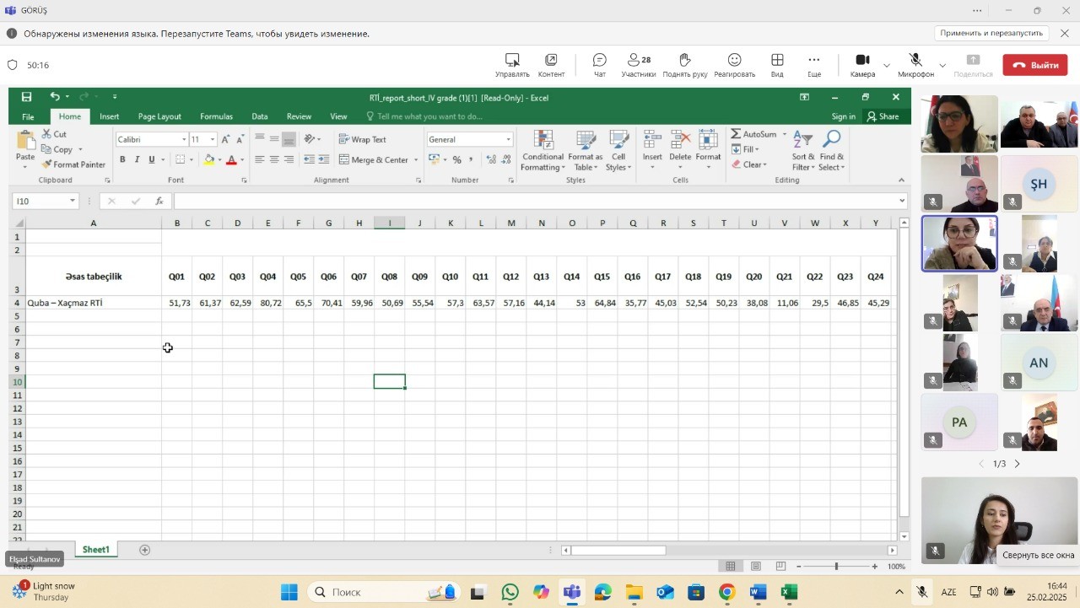Expand the Calibri font name dropdown
1080x608 pixels.
184,139
